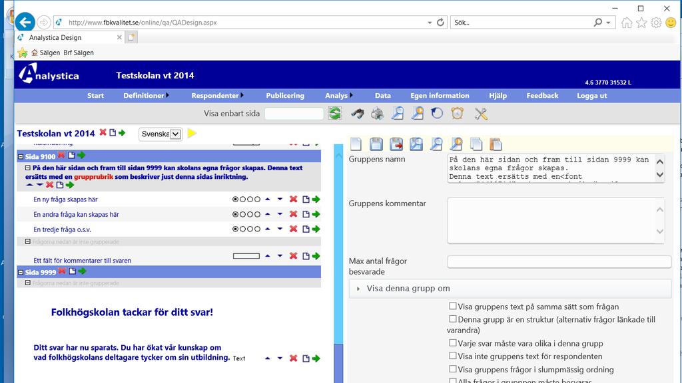Click the alarm clock icon in the toolbar
This screenshot has width=682, height=383.
457,113
